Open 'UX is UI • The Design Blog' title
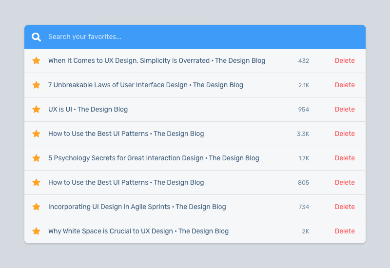390x268 pixels. click(x=88, y=110)
